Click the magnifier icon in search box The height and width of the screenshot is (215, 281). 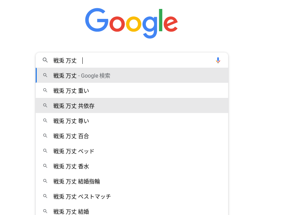(x=45, y=60)
